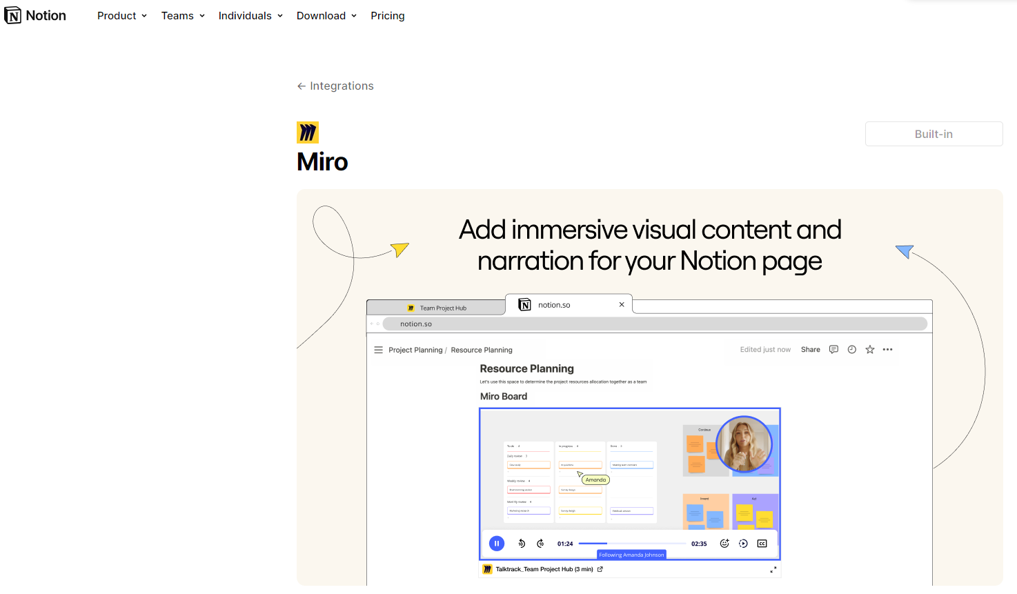Click the 02:35 total duration
Image resolution: width=1017 pixels, height=594 pixels.
699,544
